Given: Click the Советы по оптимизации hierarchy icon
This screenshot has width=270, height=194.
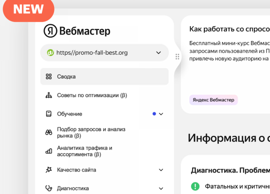Looking at the screenshot, I should [49, 95].
